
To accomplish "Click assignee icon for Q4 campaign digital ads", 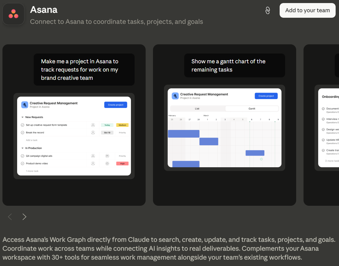I will pos(93,156).
